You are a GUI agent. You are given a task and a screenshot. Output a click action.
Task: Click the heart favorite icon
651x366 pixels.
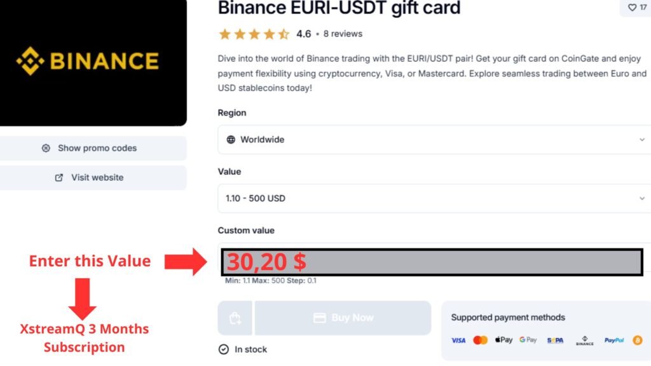click(x=632, y=8)
